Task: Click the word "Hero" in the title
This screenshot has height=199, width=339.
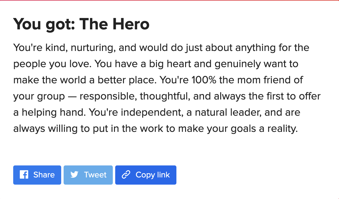Action: (131, 24)
